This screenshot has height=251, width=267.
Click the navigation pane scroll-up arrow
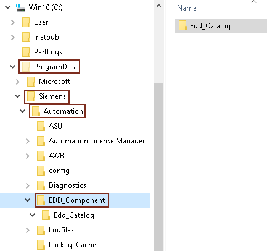pyautogui.click(x=158, y=6)
